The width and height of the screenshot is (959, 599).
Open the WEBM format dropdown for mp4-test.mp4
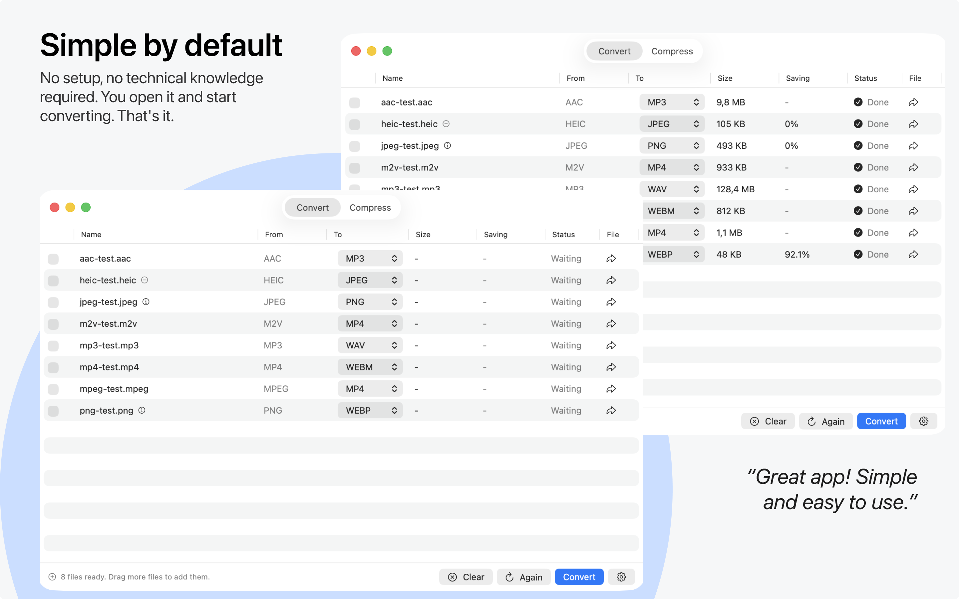coord(370,367)
